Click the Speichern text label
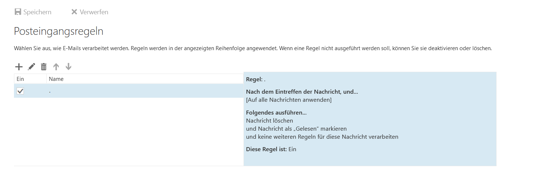The height and width of the screenshot is (183, 548). [x=37, y=12]
